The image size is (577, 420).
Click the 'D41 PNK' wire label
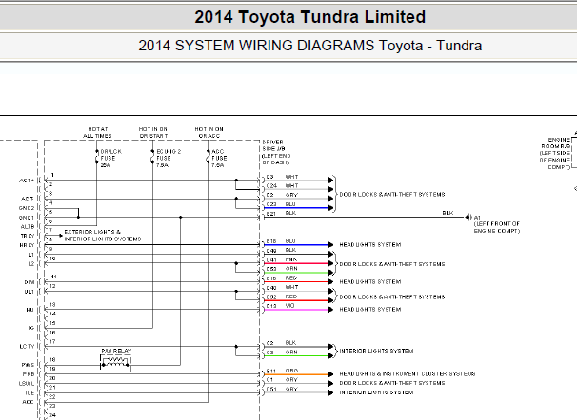[282, 259]
